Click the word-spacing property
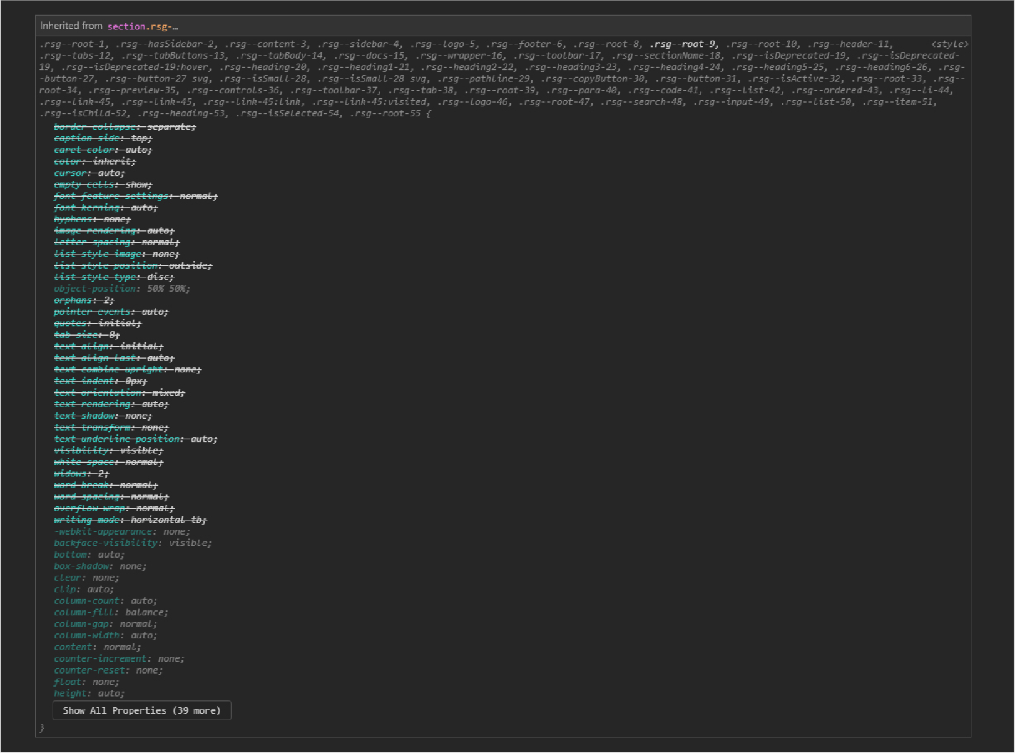 click(x=86, y=497)
